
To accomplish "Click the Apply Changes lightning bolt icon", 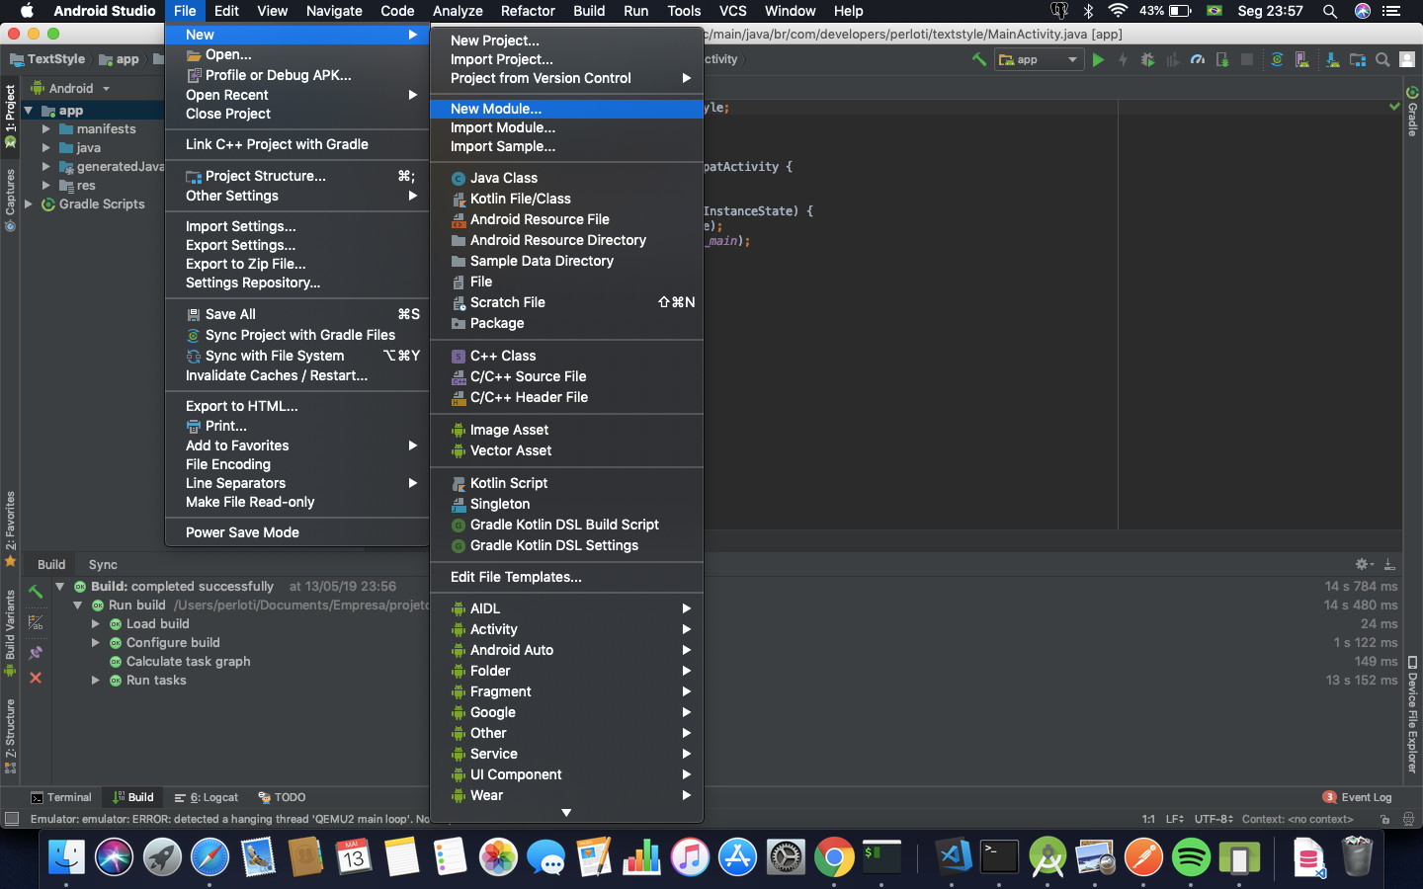I will (1123, 60).
